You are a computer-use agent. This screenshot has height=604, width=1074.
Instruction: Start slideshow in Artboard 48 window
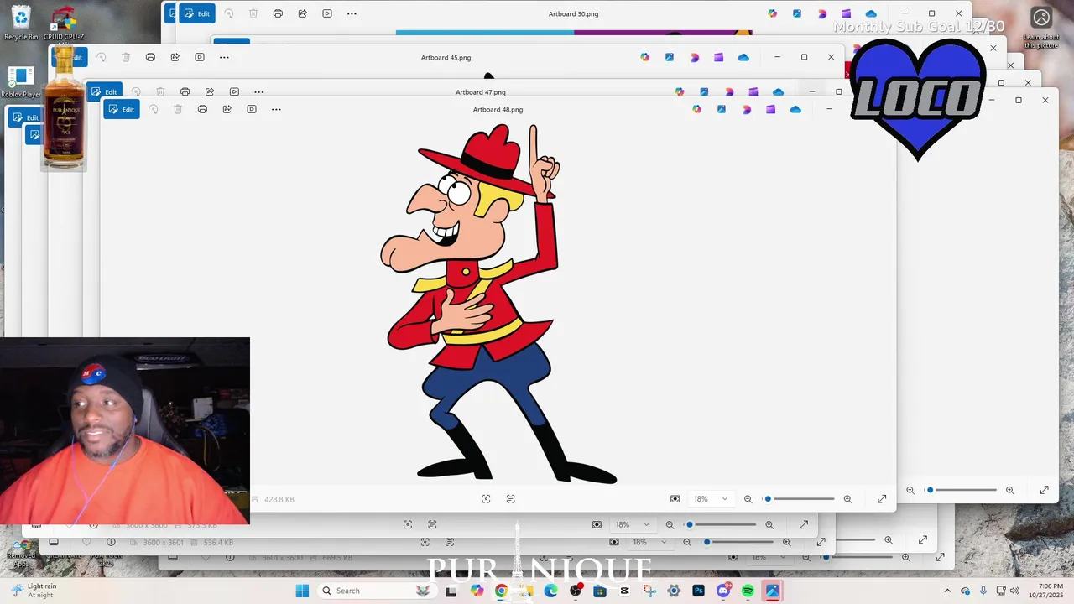tap(252, 109)
